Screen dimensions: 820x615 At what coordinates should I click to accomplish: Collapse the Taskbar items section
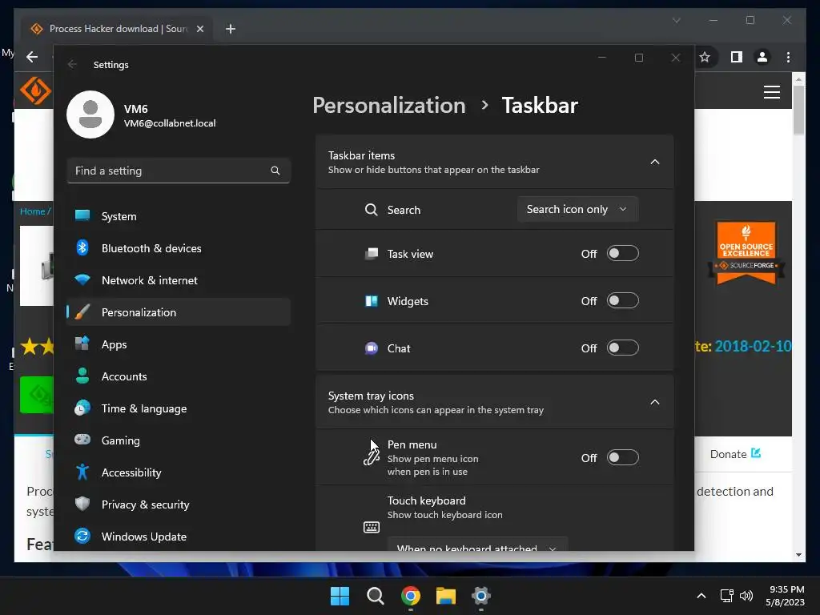click(x=655, y=162)
